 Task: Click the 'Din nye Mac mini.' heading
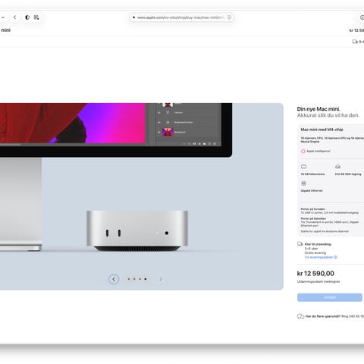click(318, 109)
